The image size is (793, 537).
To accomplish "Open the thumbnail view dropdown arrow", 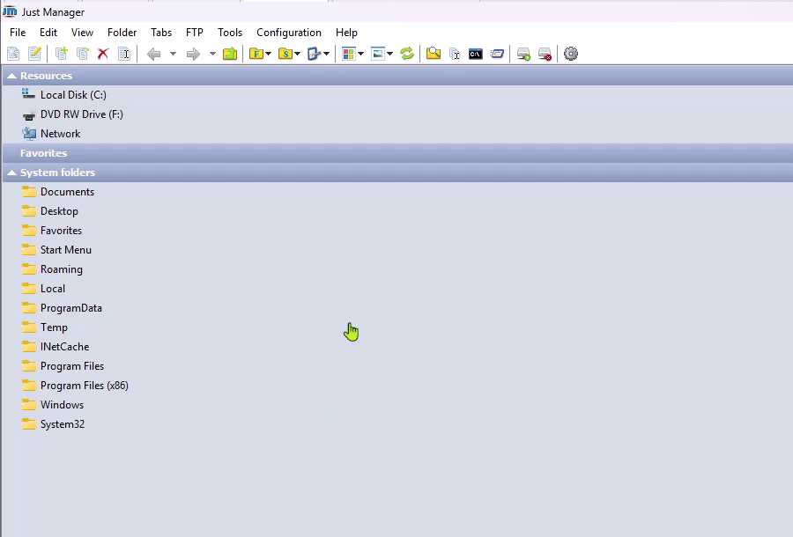I will click(390, 54).
